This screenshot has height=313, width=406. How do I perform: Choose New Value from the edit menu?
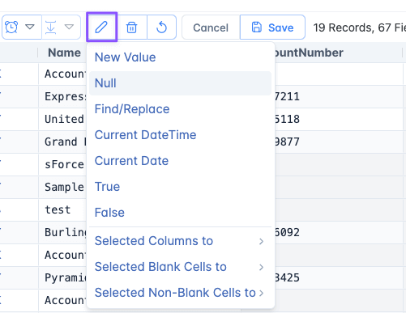tap(180, 57)
